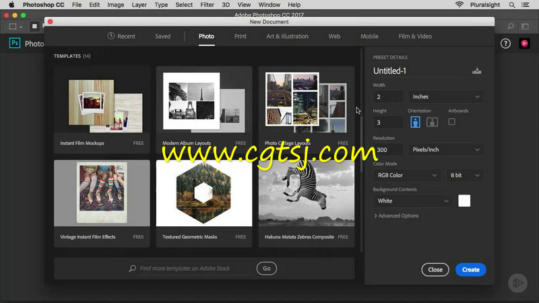Open the Filter menu

point(207,5)
